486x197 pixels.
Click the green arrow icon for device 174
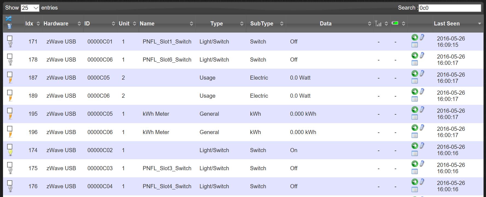click(x=415, y=146)
